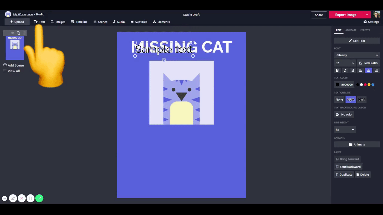This screenshot has width=383, height=215.
Task: Open the Raleway font dropdown
Action: pyautogui.click(x=357, y=55)
